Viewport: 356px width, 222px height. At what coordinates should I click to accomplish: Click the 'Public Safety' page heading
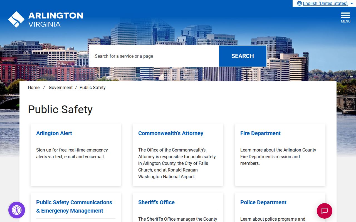point(60,109)
